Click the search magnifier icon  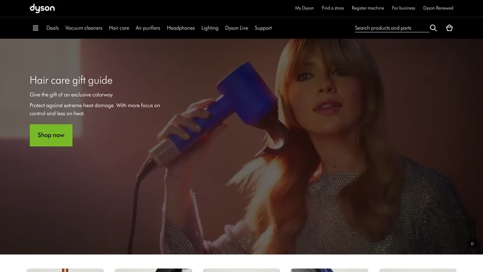(x=433, y=28)
